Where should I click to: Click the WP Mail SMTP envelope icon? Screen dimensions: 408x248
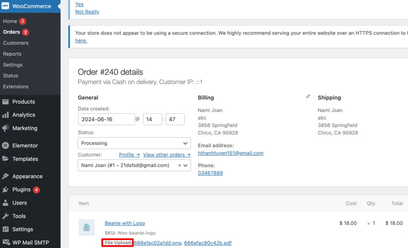6,242
